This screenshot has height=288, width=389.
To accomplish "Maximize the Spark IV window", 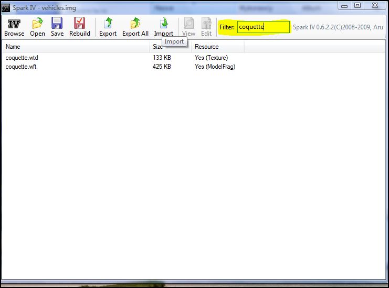I will point(358,5).
